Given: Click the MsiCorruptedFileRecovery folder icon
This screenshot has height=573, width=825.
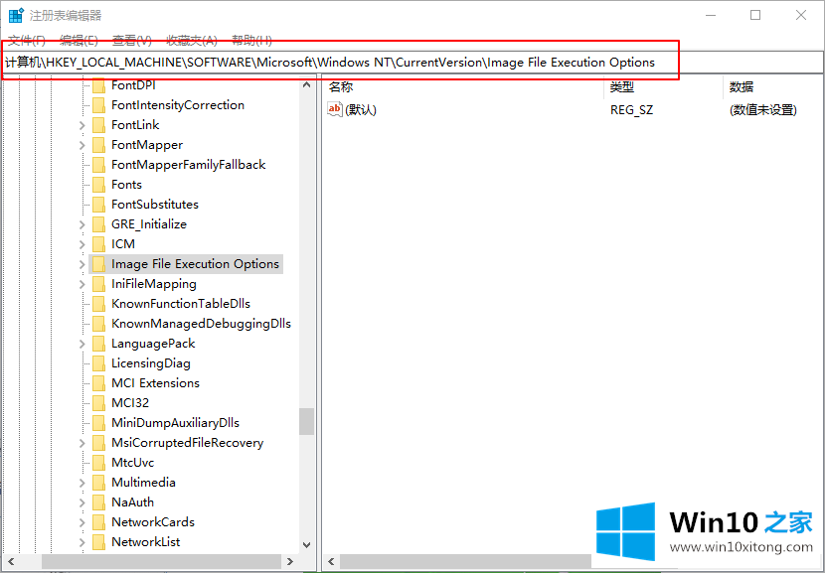Looking at the screenshot, I should tap(98, 443).
